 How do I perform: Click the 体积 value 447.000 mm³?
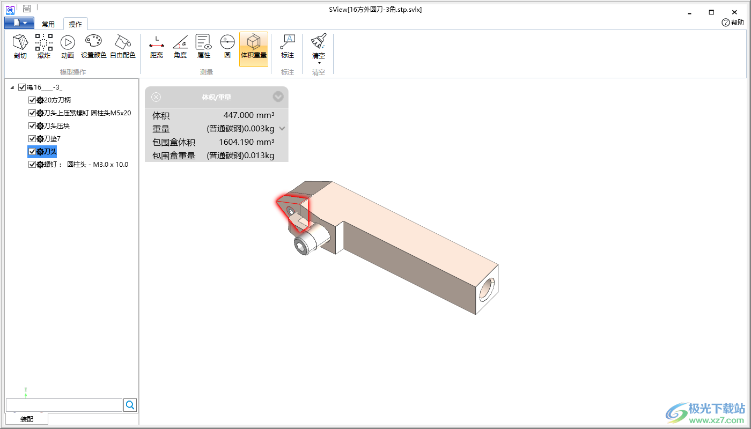pyautogui.click(x=249, y=115)
